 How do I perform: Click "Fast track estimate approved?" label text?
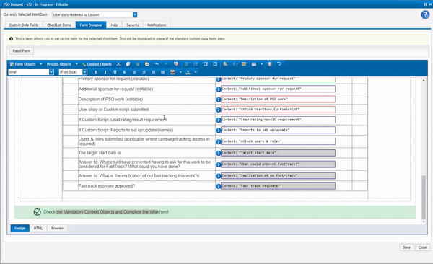[x=107, y=186]
